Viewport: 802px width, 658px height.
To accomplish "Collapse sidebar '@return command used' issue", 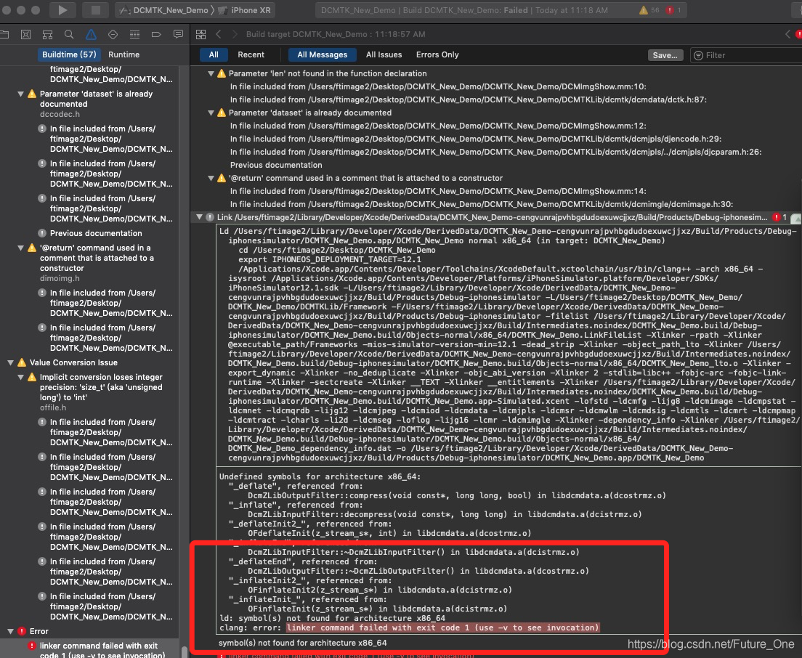I will (20, 248).
